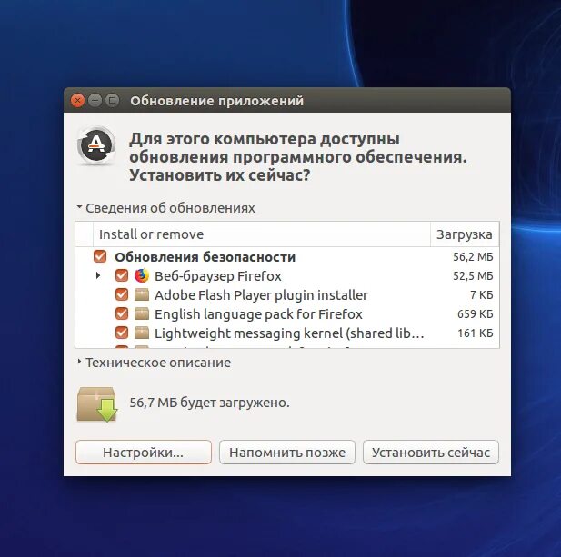Expand the Веб-браузер Firefox tree row
This screenshot has height=557, width=561.
pos(97,275)
